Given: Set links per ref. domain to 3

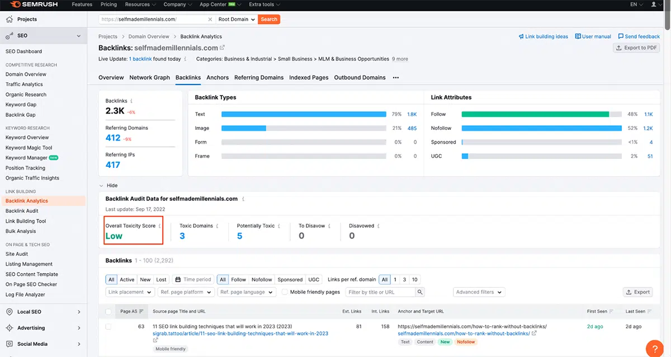Looking at the screenshot, I should click(405, 280).
